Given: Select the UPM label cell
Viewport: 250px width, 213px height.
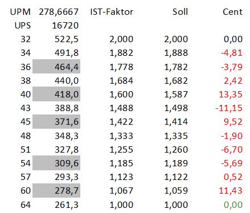Looking at the screenshot, I should [21, 12].
